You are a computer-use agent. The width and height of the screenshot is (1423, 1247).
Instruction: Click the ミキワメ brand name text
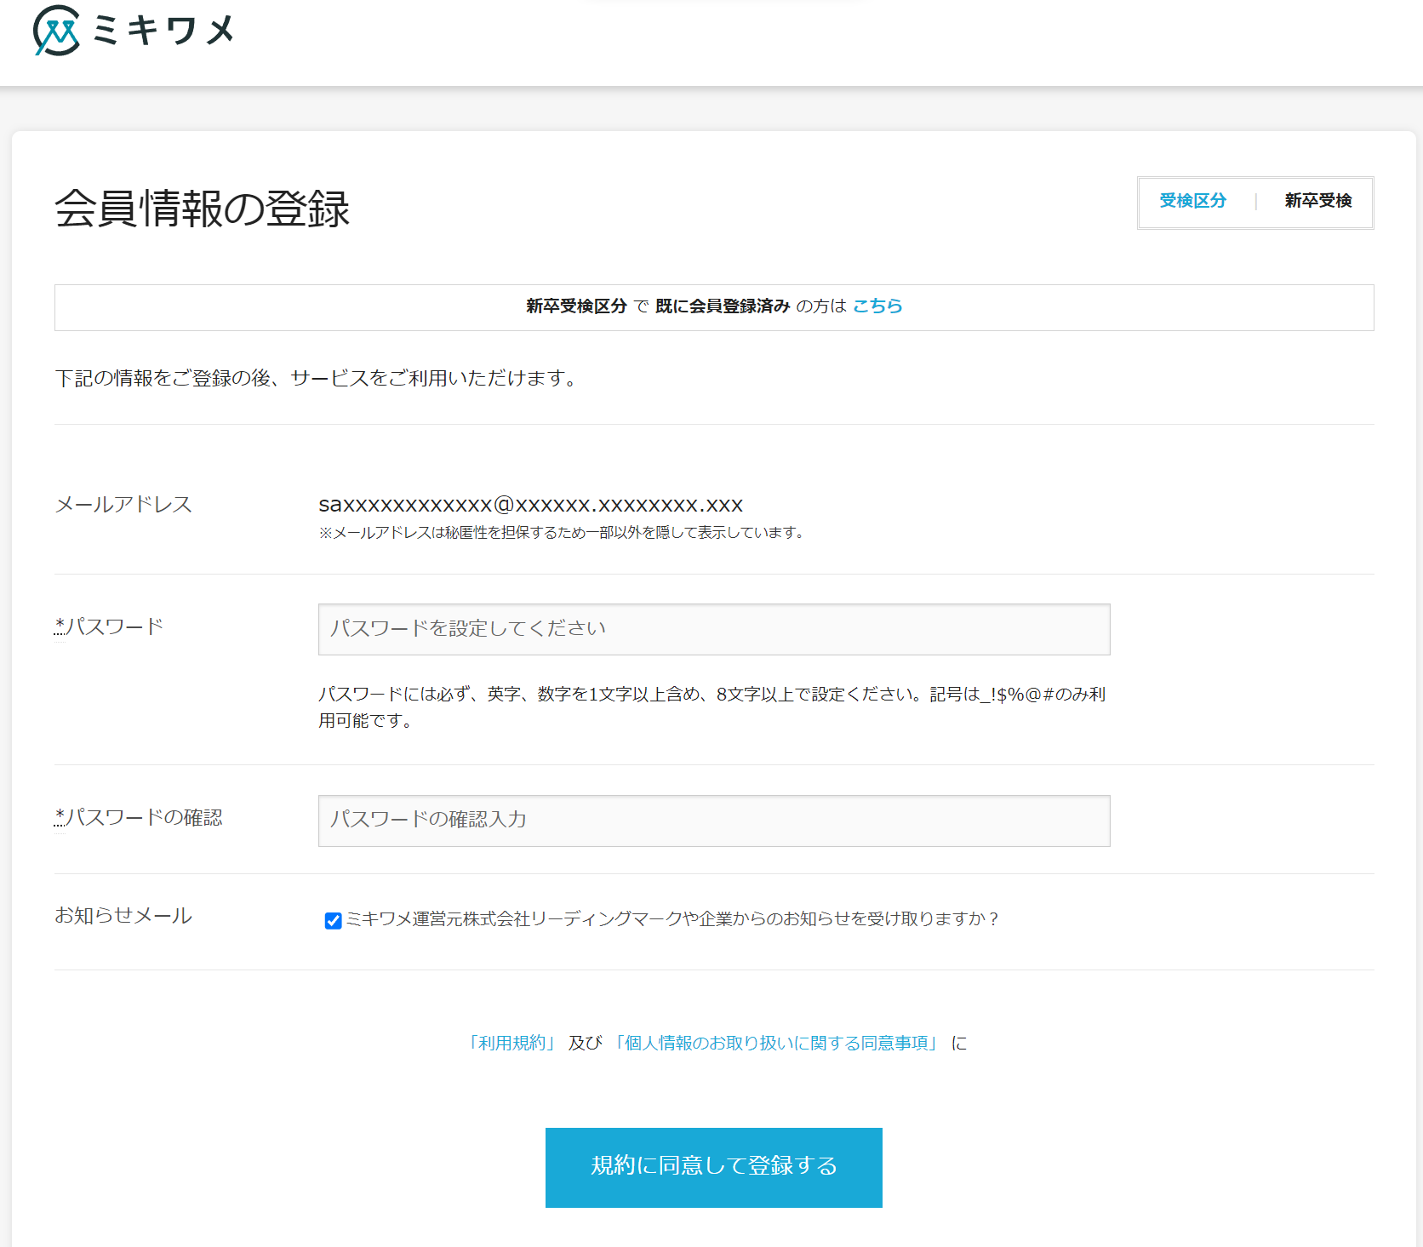(x=163, y=31)
